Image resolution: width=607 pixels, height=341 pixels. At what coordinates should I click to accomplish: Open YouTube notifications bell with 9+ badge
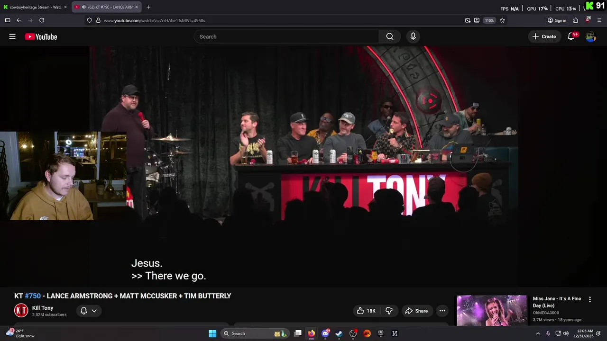[x=572, y=36]
